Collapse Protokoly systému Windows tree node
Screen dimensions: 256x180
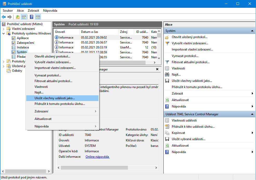coord(4,33)
